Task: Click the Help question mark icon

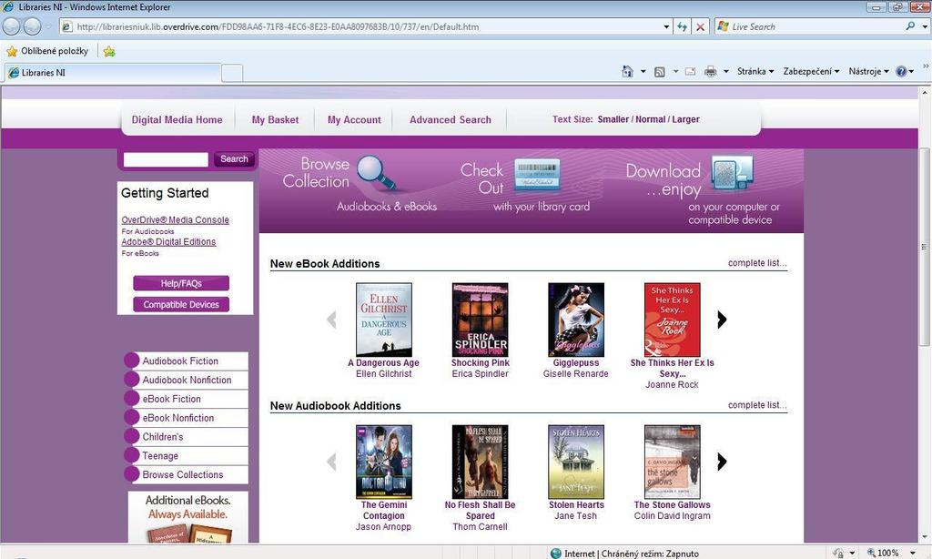Action: pos(901,71)
